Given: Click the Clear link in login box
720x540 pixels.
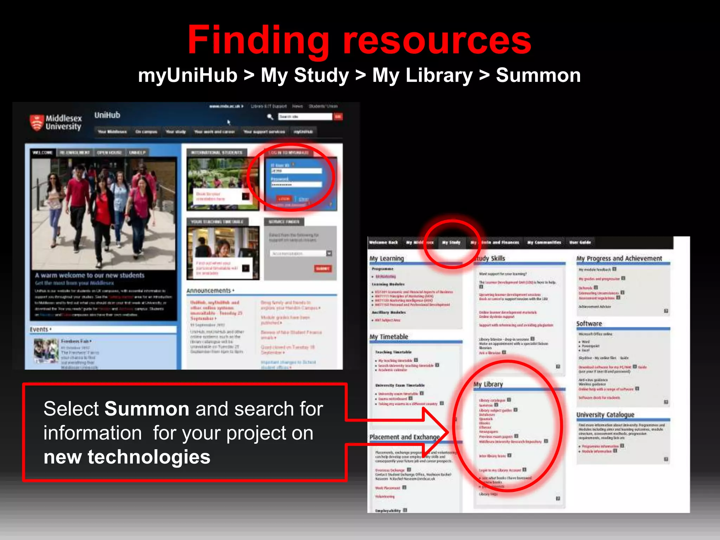Looking at the screenshot, I should [x=304, y=199].
